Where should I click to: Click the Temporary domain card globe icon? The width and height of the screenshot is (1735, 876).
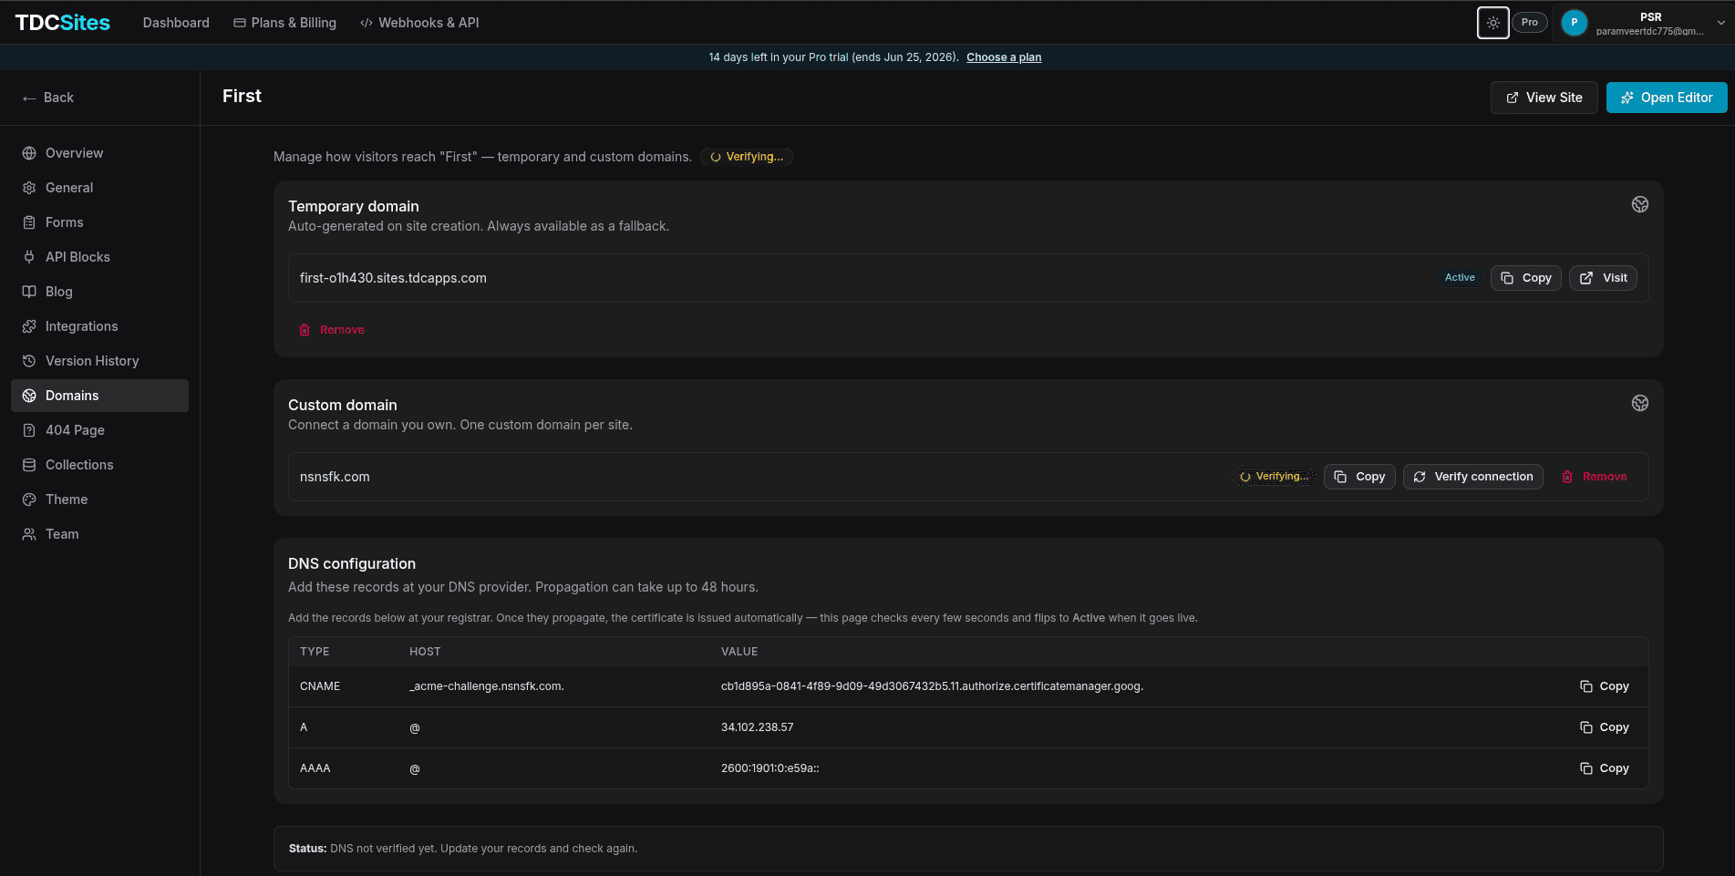pyautogui.click(x=1639, y=204)
